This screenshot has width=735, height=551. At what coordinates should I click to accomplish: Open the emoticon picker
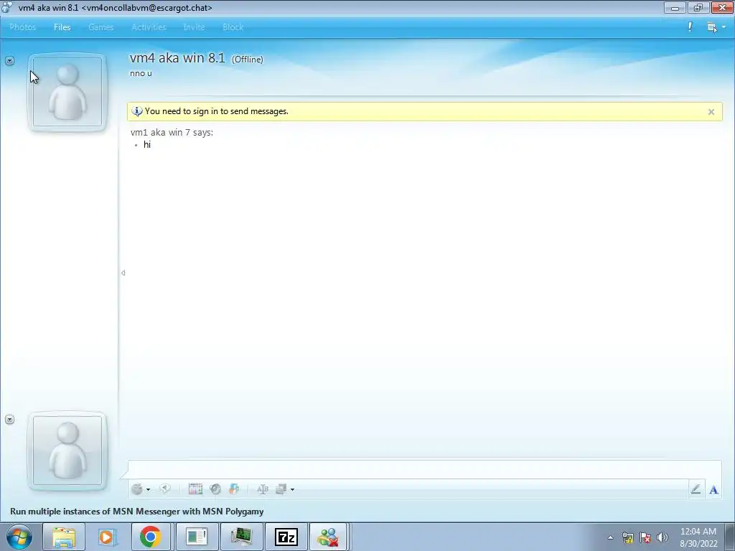pyautogui.click(x=137, y=489)
